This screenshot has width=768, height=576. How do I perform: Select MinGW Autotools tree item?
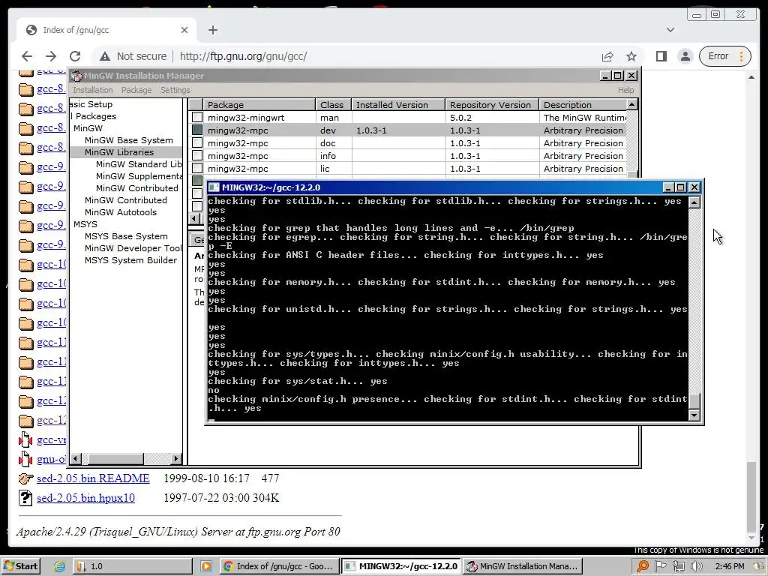(121, 212)
